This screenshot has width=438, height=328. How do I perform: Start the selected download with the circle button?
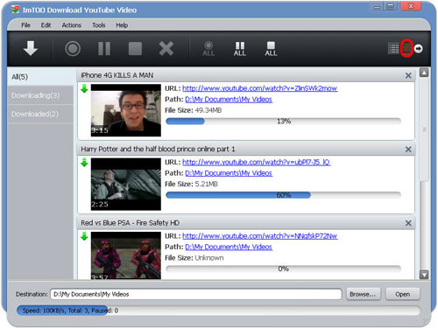click(73, 48)
